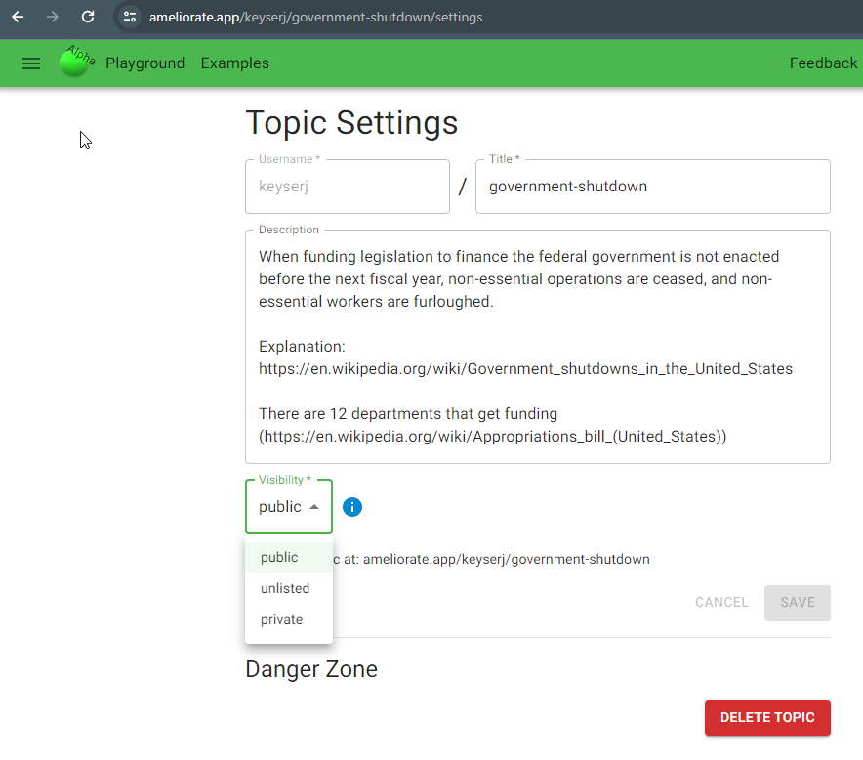The image size is (863, 760).
Task: Click the Cancel button
Action: 721,603
